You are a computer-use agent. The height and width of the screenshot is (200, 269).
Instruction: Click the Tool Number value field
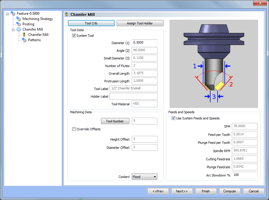point(144,121)
